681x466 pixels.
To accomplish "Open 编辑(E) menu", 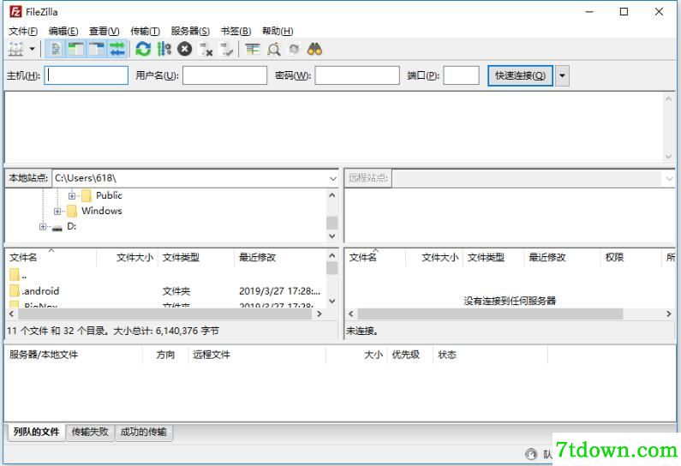I will [63, 32].
